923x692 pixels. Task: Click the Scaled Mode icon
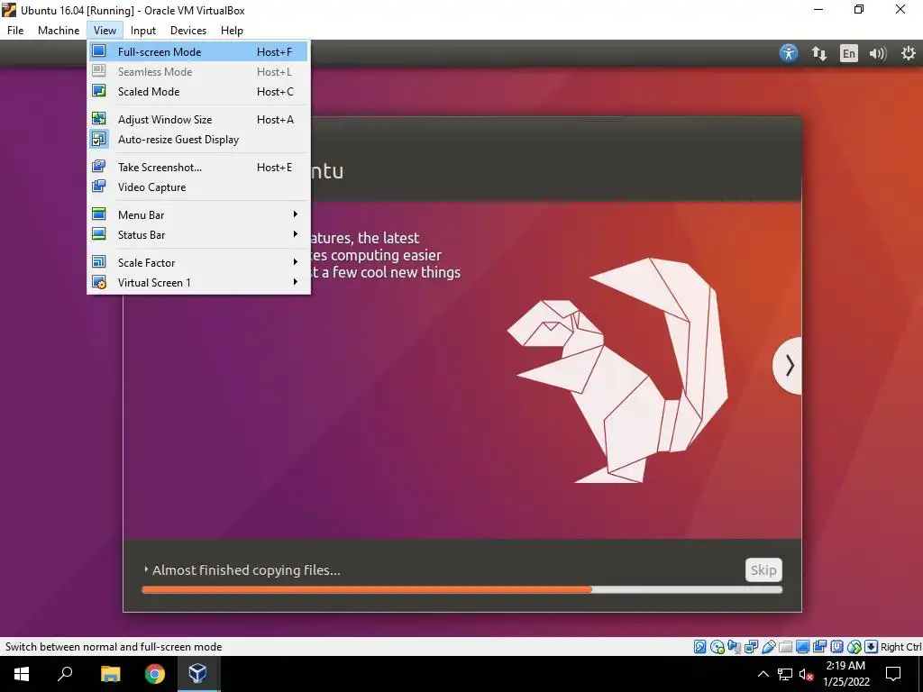coord(99,91)
